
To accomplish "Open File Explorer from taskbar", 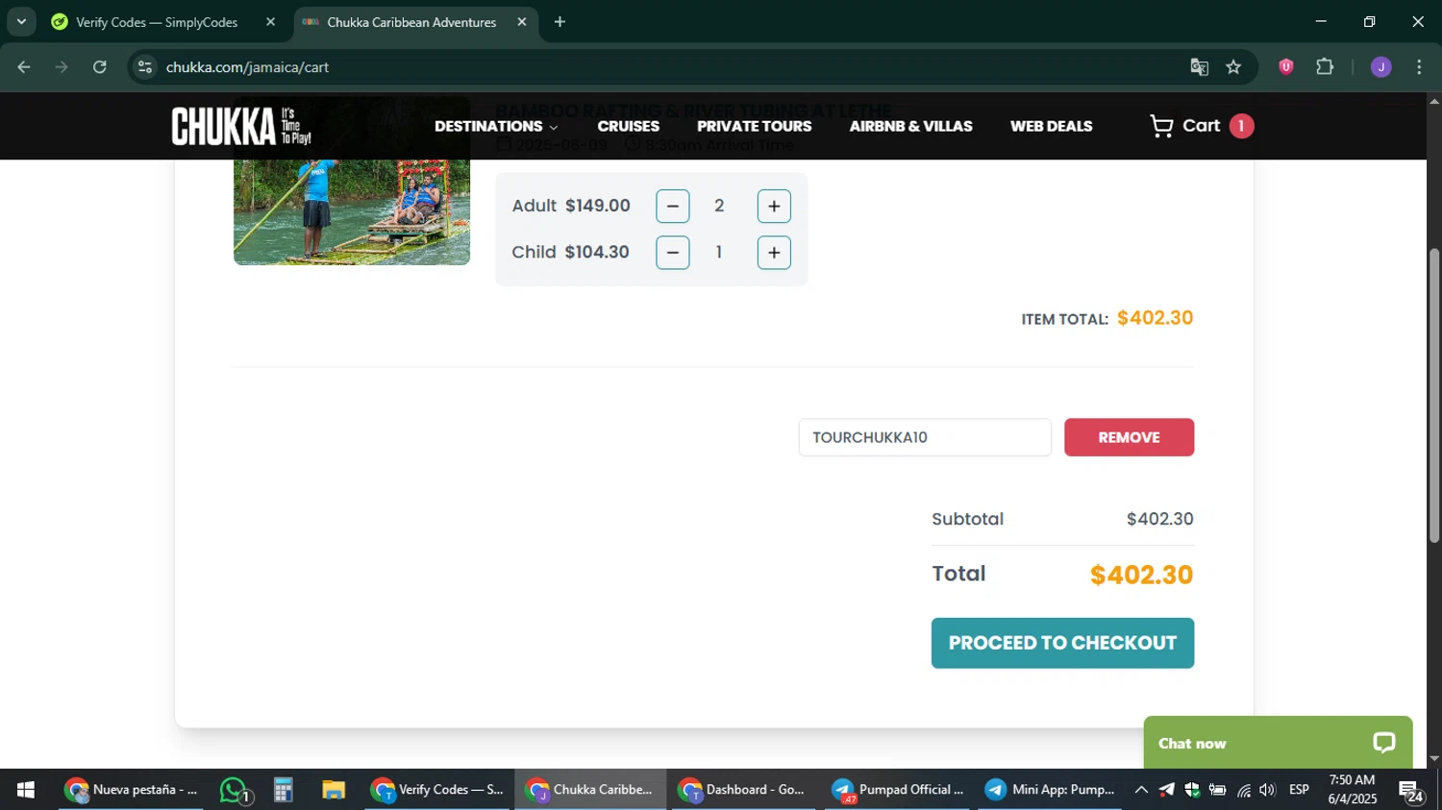I will tap(333, 790).
